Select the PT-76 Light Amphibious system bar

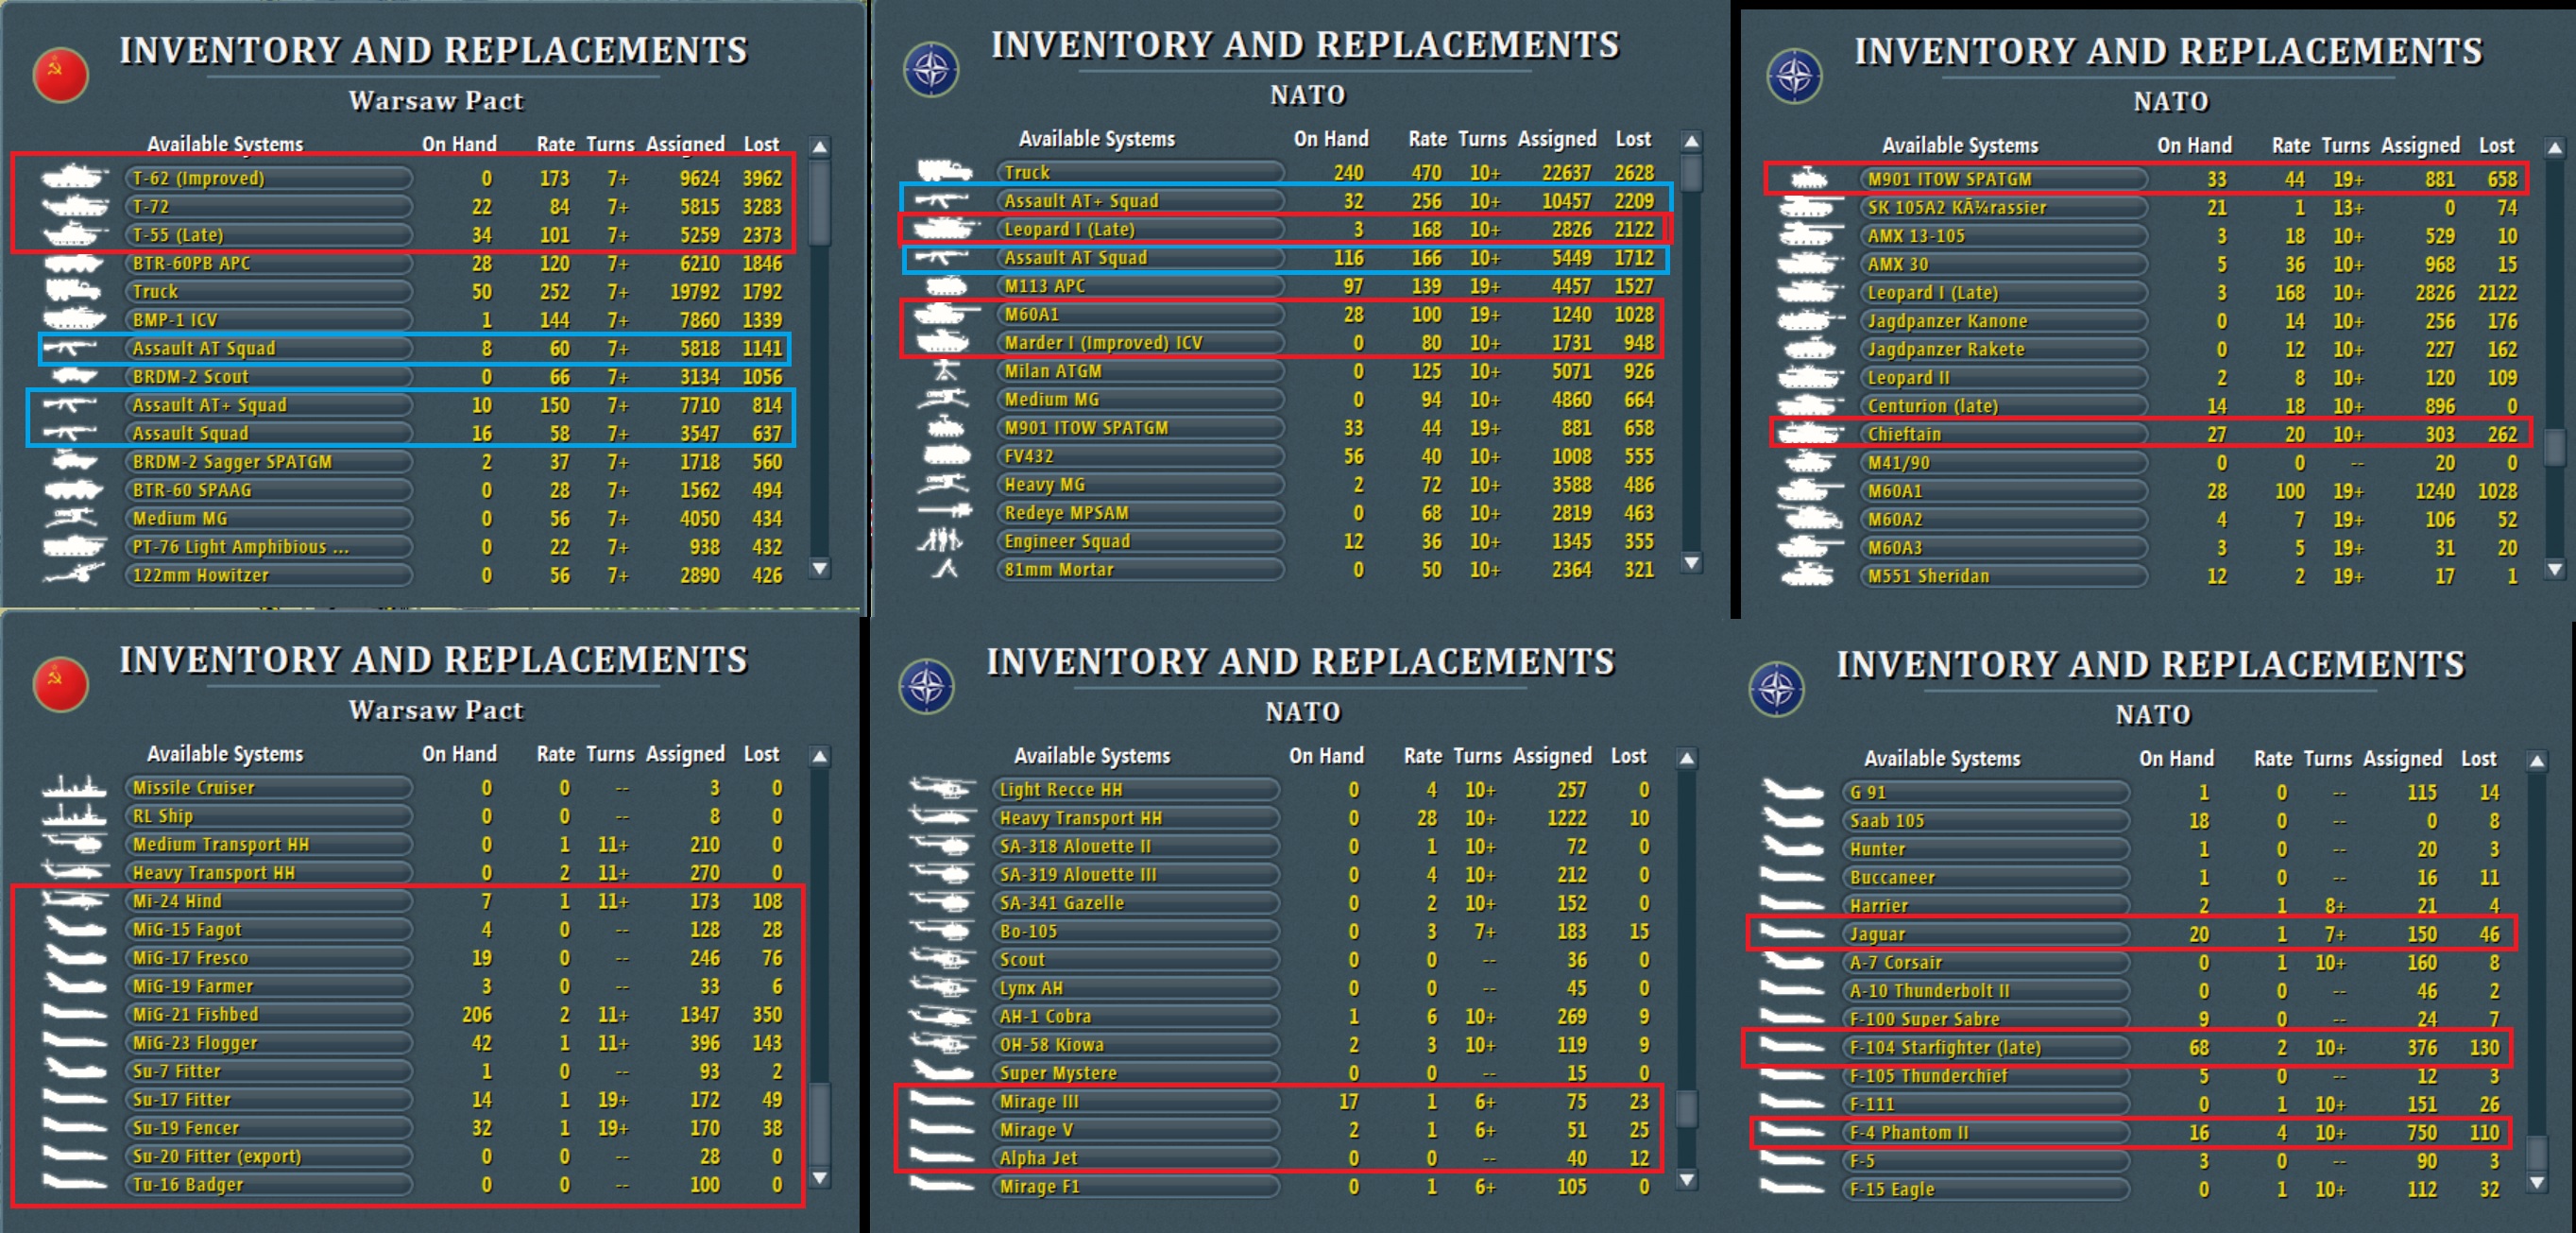click(268, 547)
